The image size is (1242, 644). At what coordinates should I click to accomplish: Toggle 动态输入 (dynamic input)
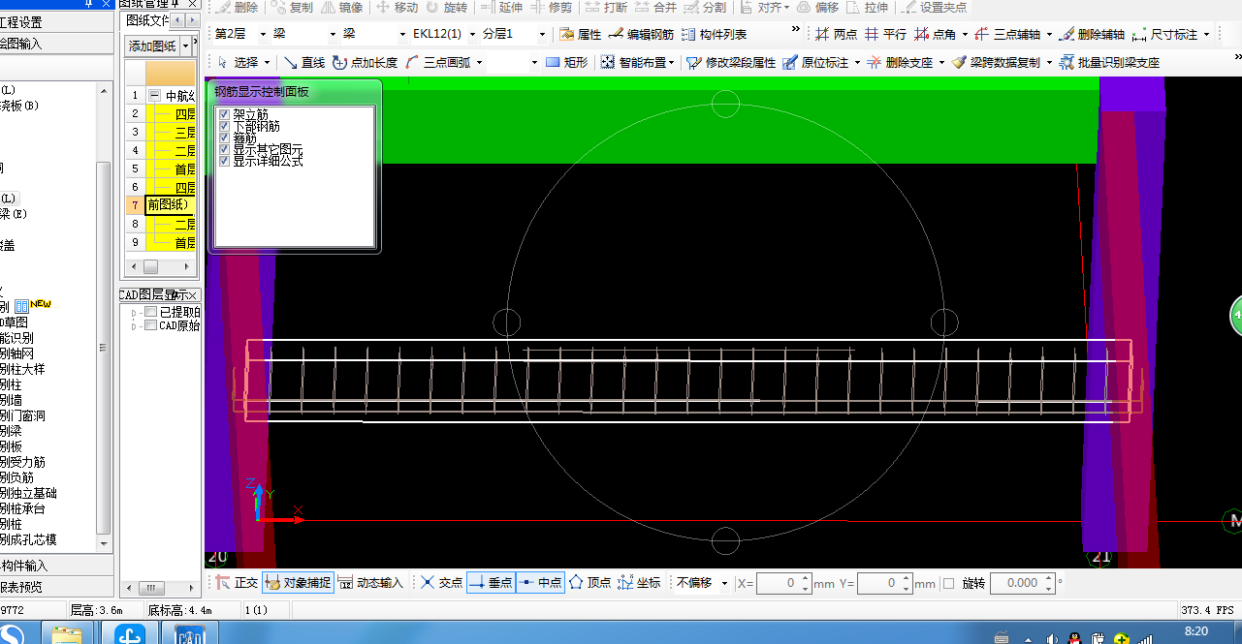pyautogui.click(x=370, y=582)
